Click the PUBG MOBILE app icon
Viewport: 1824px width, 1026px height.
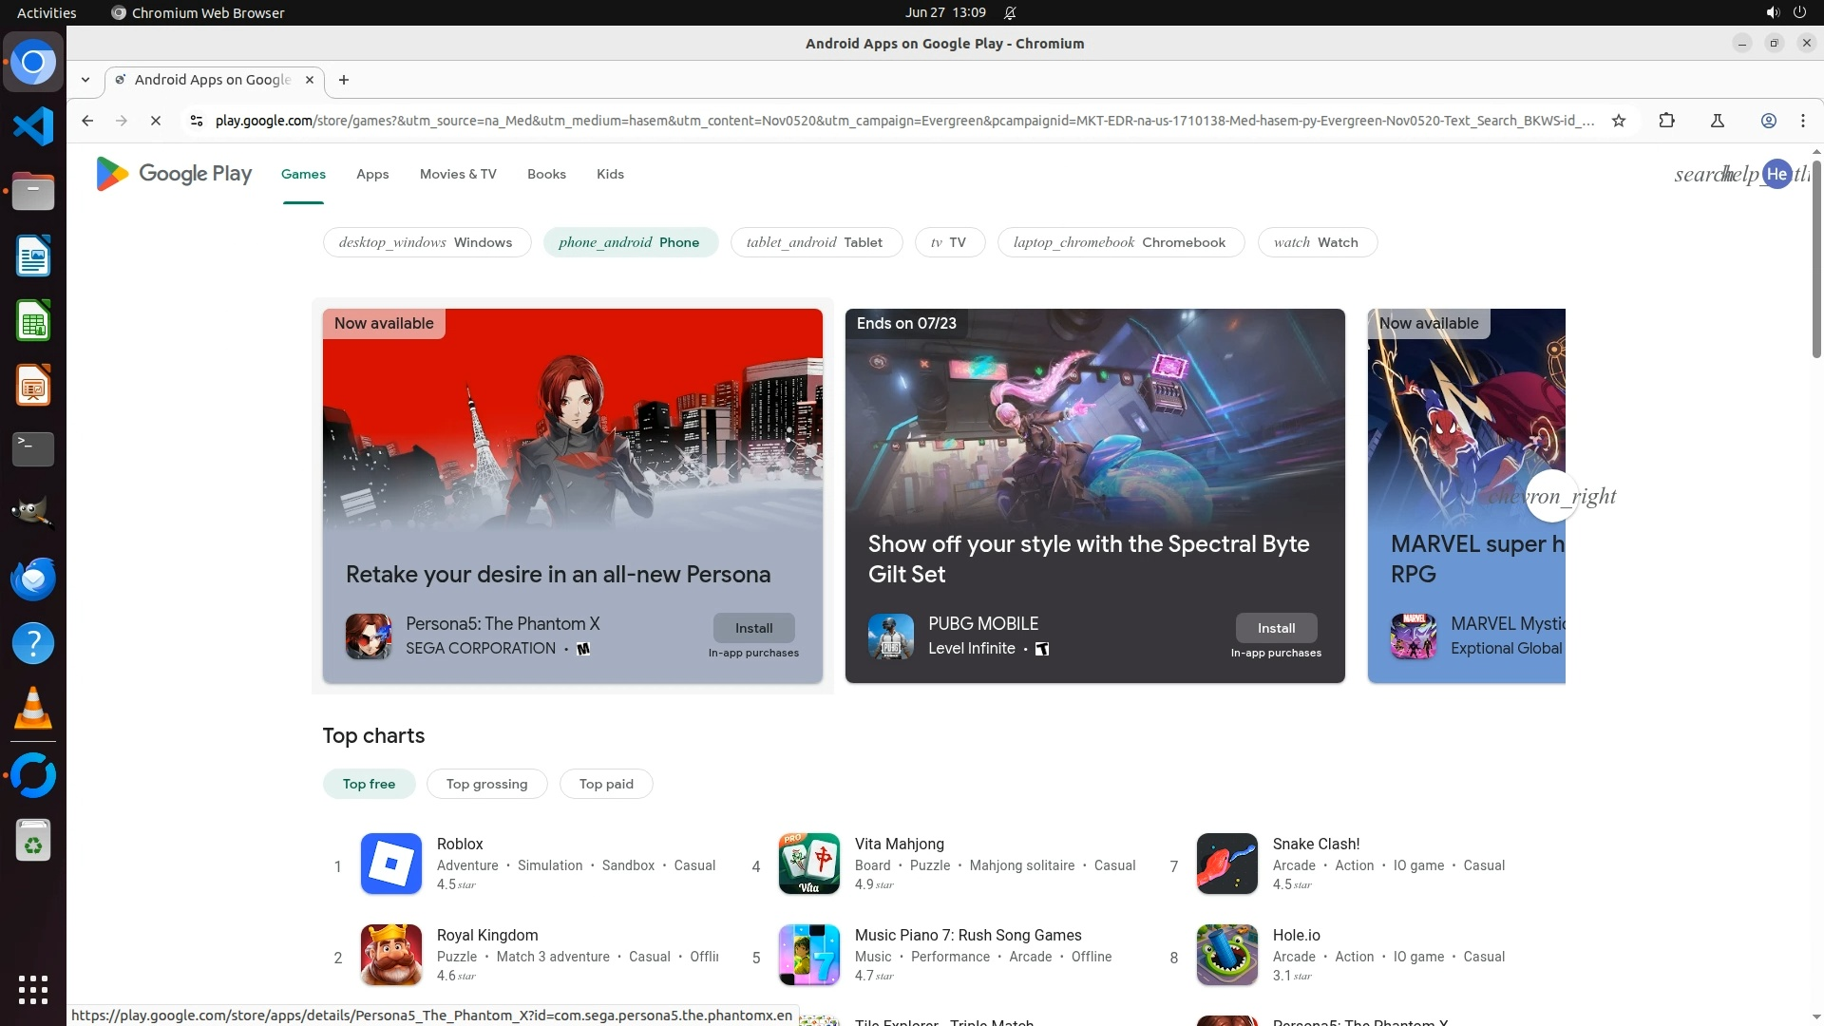[x=890, y=636]
